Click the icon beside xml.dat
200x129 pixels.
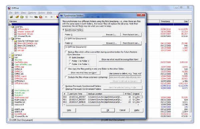[15, 50]
